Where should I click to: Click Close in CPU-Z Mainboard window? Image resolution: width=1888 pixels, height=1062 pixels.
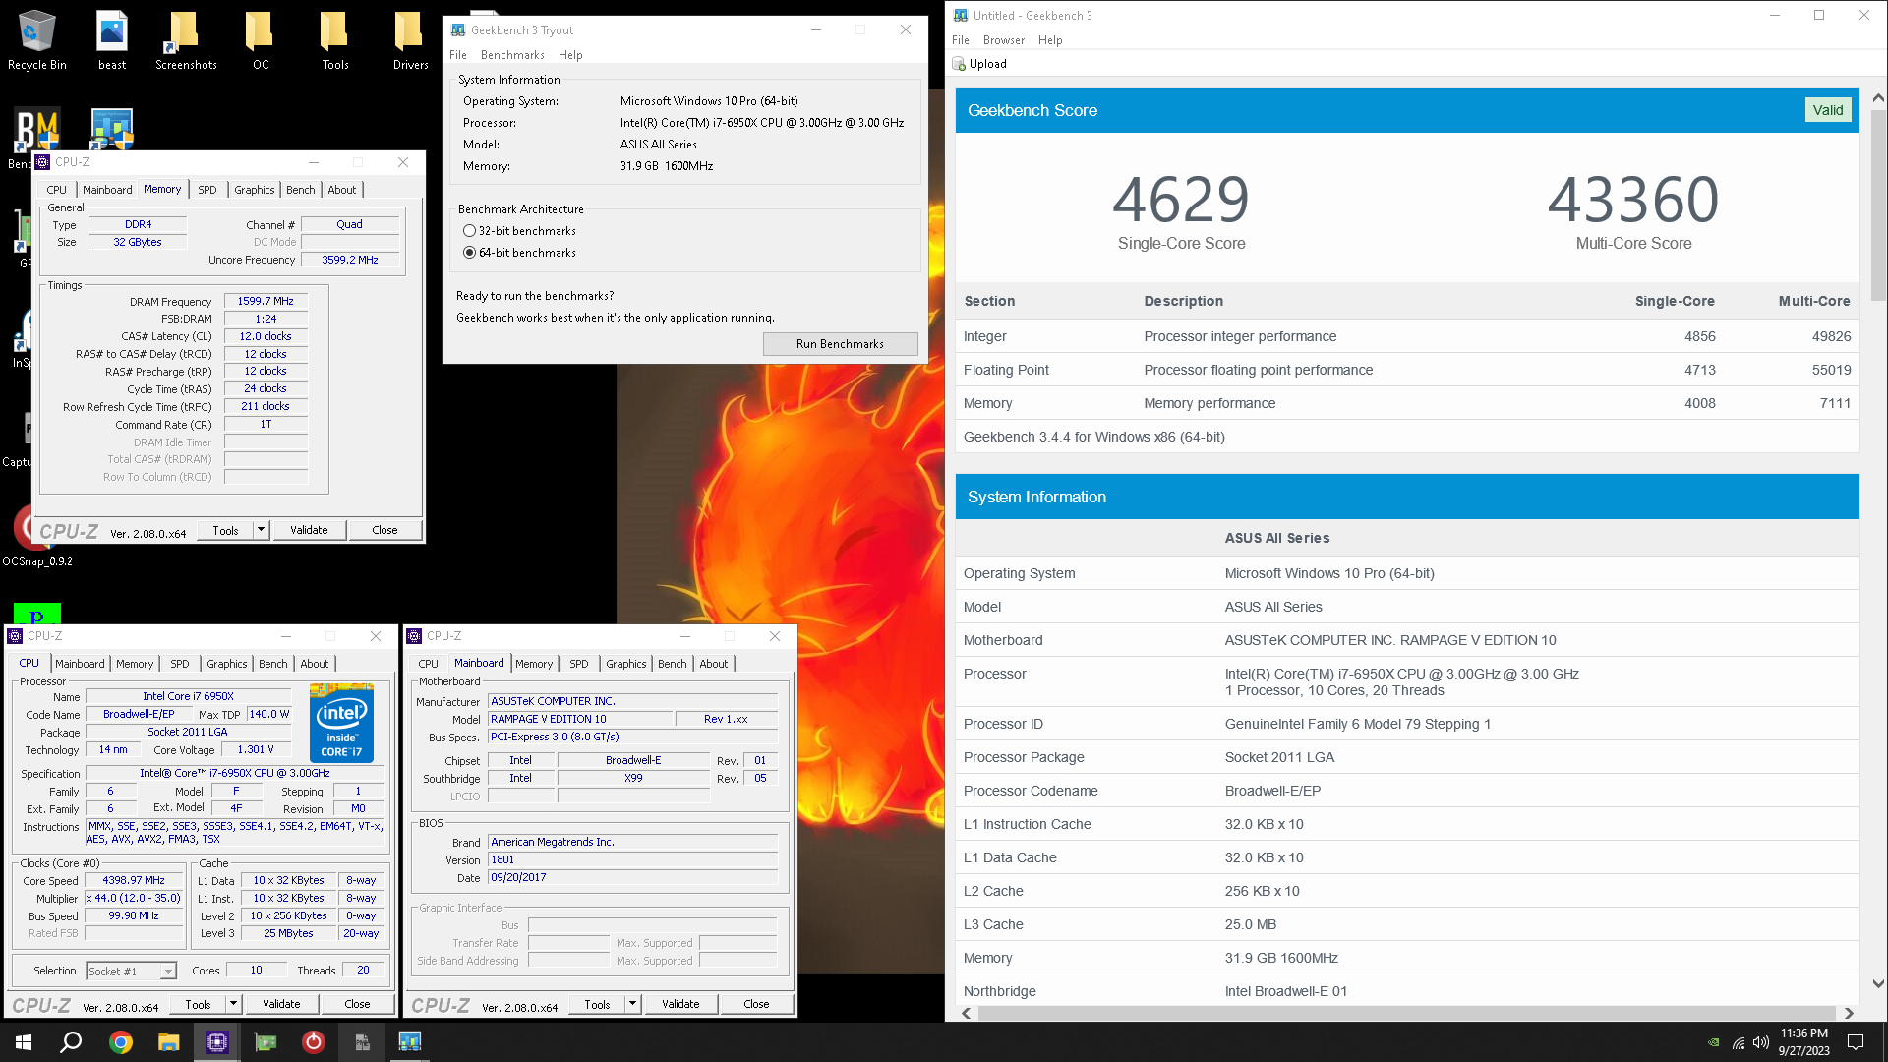pos(756,1004)
